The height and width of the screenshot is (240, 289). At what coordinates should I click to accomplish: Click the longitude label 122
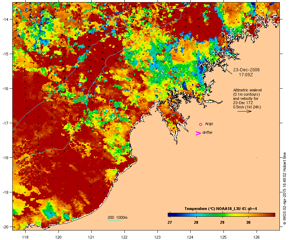124,237
